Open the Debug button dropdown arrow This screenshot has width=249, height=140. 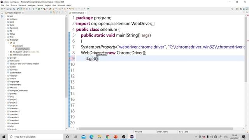(36, 9)
